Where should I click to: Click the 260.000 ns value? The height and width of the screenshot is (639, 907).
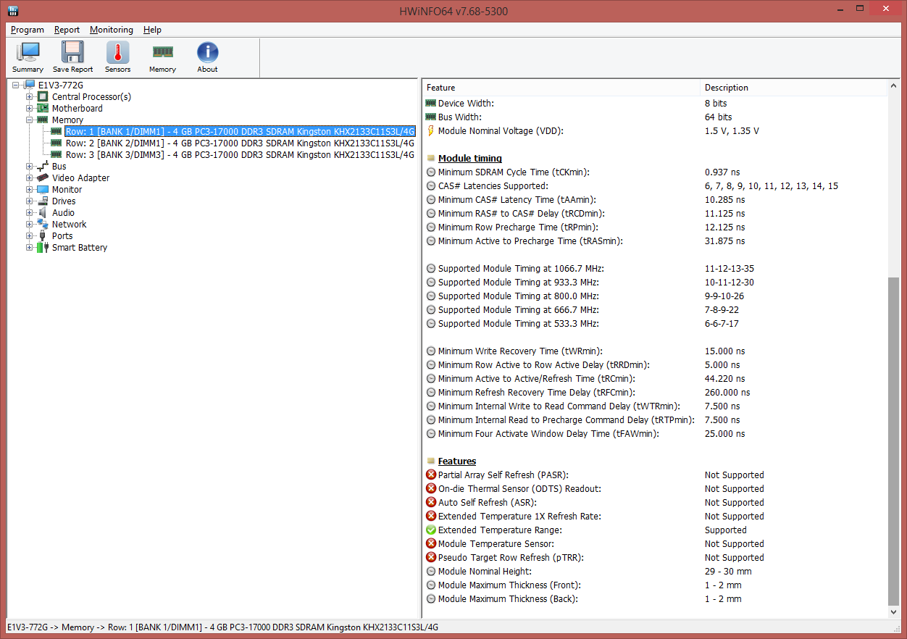click(727, 393)
